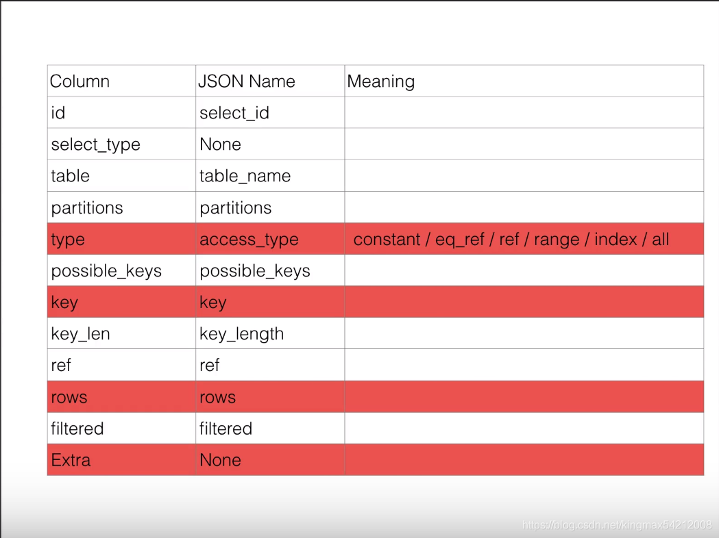The width and height of the screenshot is (719, 538).
Task: Select the 'id' column cell
Action: (x=121, y=113)
